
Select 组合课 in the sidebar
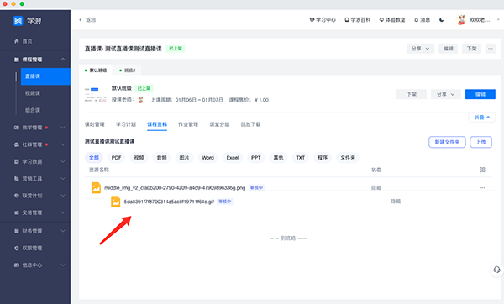(33, 110)
